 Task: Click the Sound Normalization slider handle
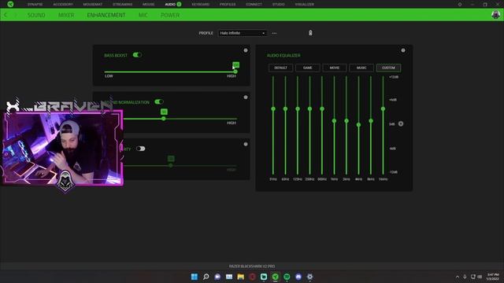[164, 119]
